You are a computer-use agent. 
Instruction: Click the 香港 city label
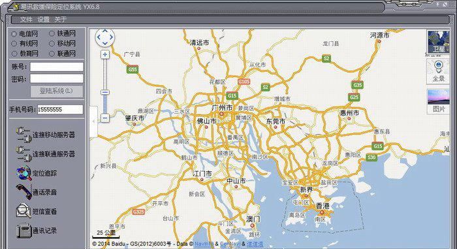[323, 206]
